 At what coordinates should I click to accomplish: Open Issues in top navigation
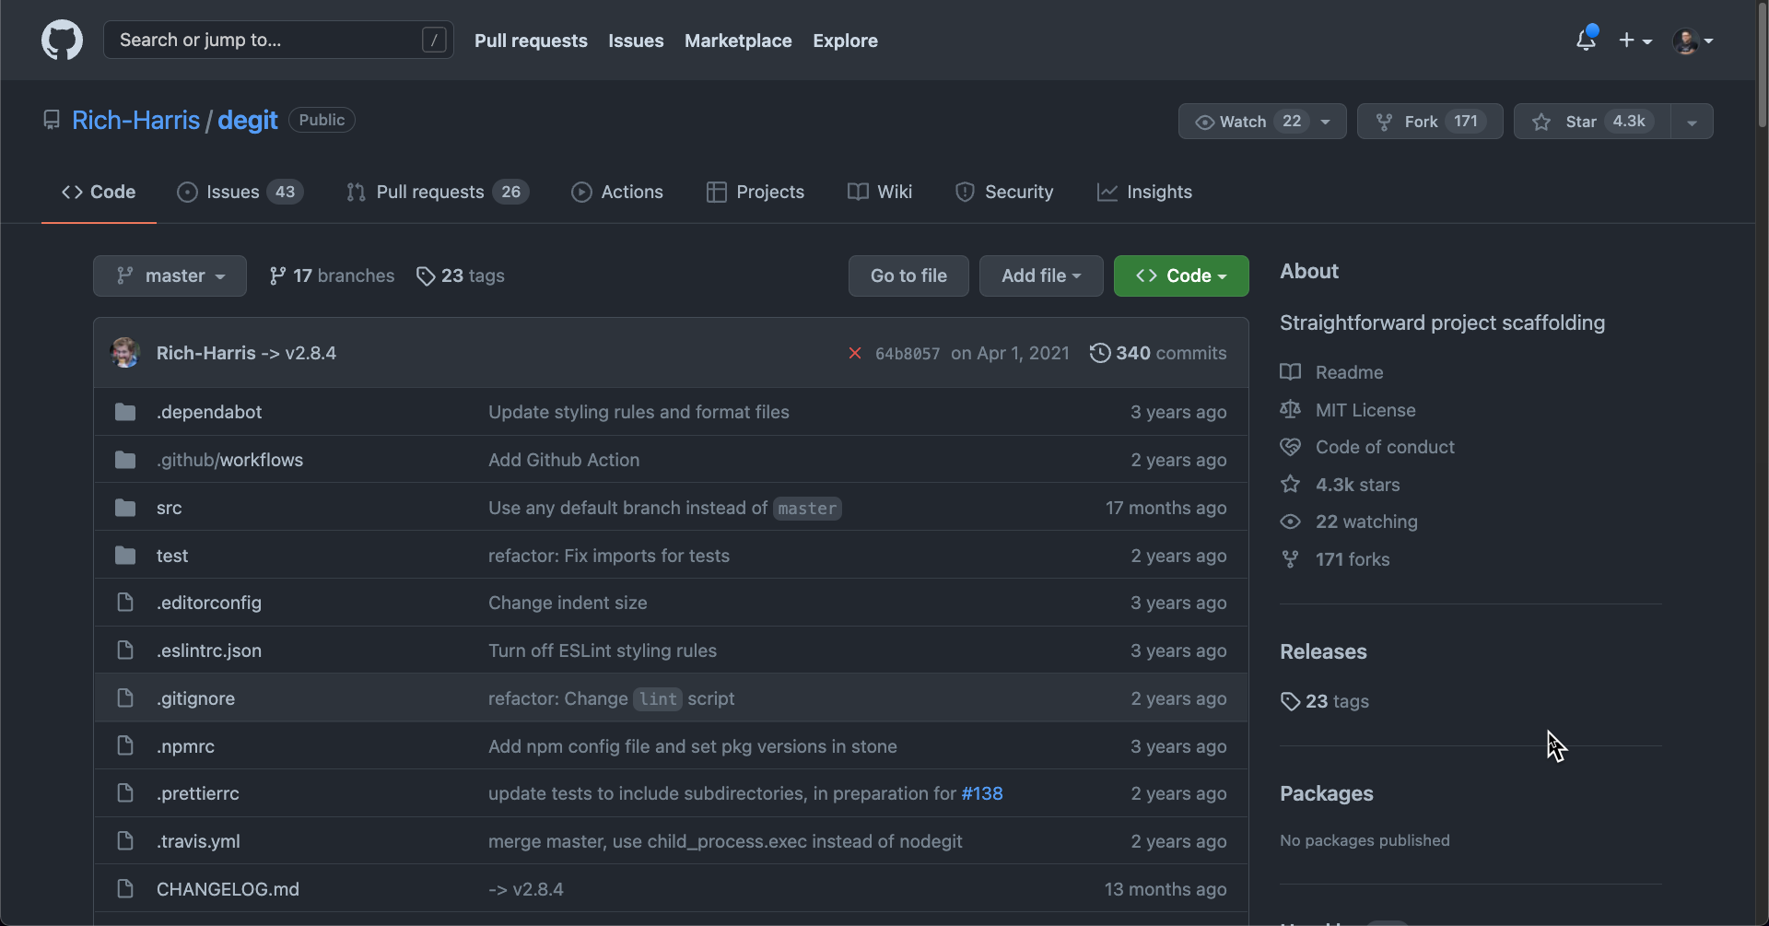coord(636,41)
